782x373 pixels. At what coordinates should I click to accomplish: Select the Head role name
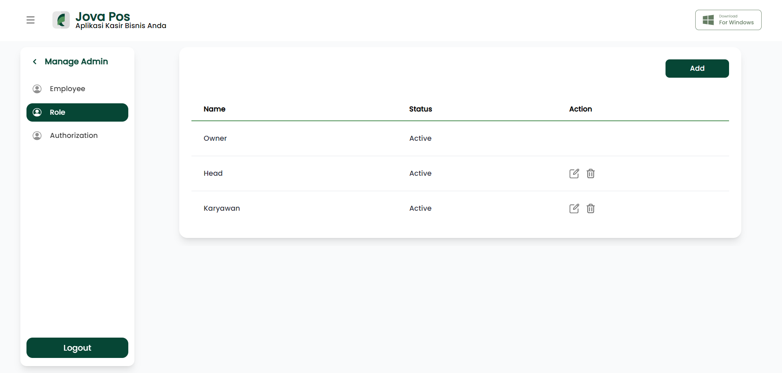click(x=213, y=173)
